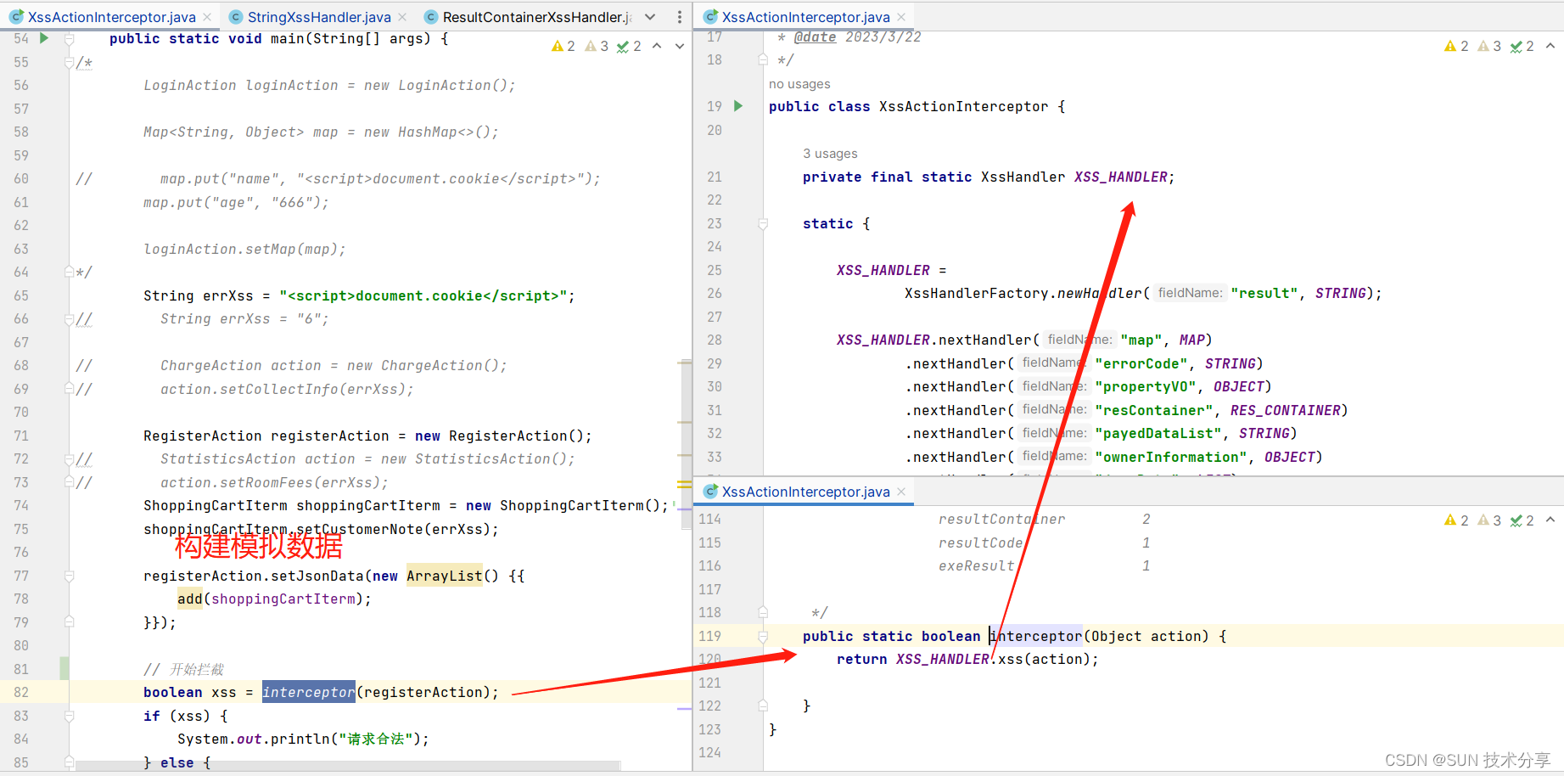Click fieldName hint before "result" argument
This screenshot has height=776, width=1564.
[1190, 293]
